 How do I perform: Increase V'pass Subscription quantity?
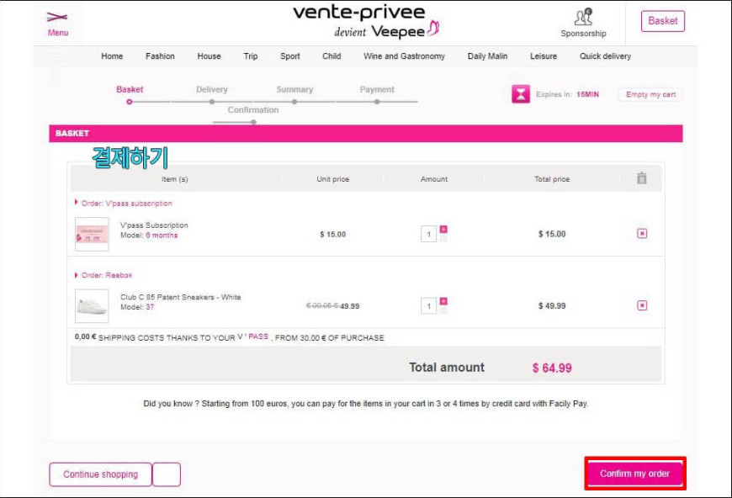point(443,229)
